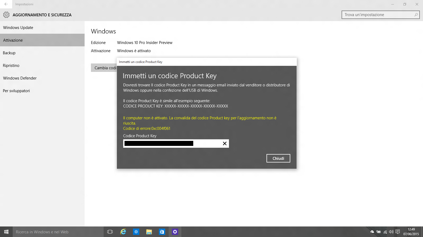This screenshot has height=237, width=423.
Task: Click the Windows è attivato status text
Action: (x=134, y=51)
